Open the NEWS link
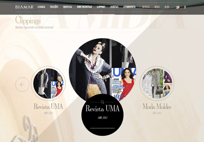The width and height of the screenshot is (204, 142). pyautogui.click(x=157, y=7)
